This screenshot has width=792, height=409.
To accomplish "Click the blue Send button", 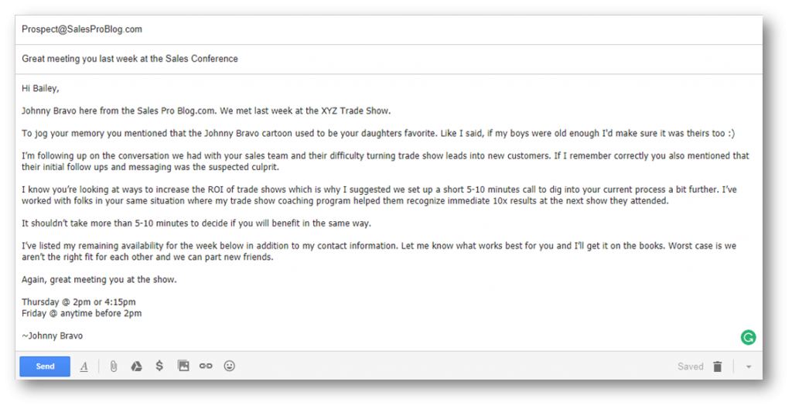I will point(45,366).
